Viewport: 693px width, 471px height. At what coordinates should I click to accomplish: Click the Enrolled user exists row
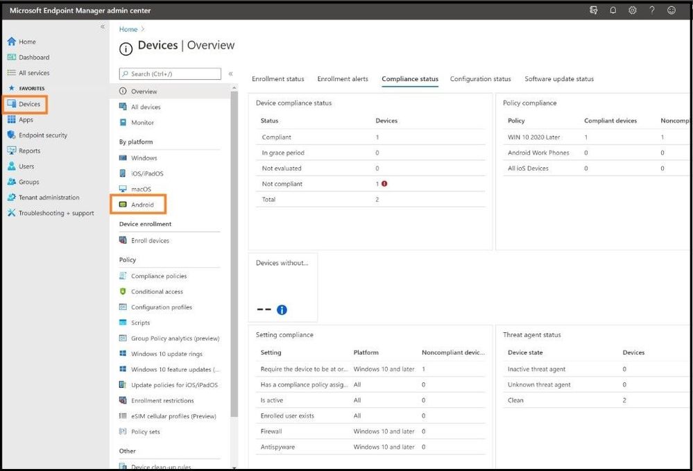pyautogui.click(x=370, y=416)
